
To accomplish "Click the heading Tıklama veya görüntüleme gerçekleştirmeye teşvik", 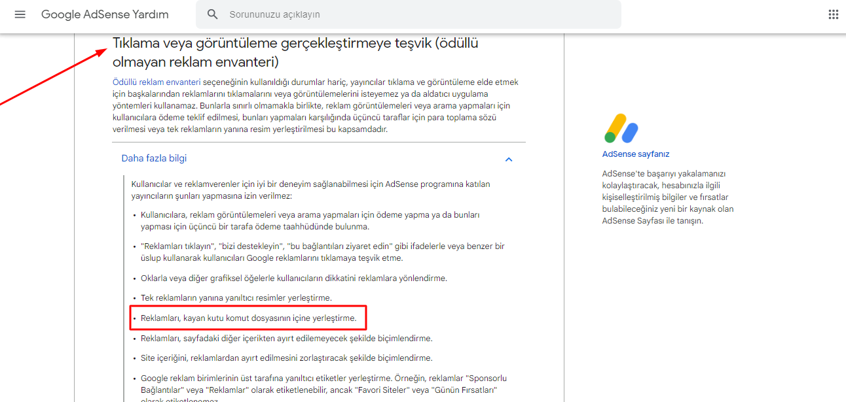I will tap(295, 53).
